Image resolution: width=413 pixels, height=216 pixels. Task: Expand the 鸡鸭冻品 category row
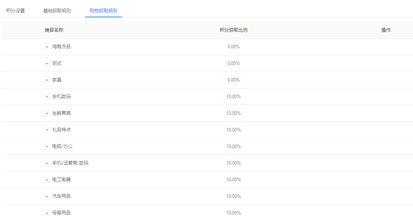47,47
